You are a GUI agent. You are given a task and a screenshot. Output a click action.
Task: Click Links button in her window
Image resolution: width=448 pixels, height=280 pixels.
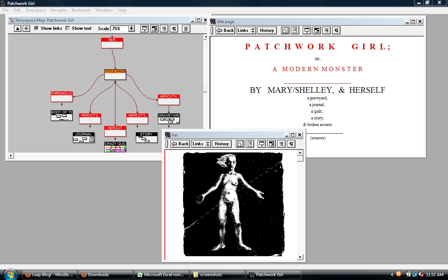[201, 144]
